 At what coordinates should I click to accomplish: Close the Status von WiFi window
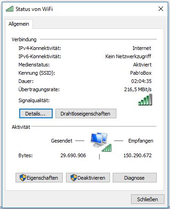[161, 9]
